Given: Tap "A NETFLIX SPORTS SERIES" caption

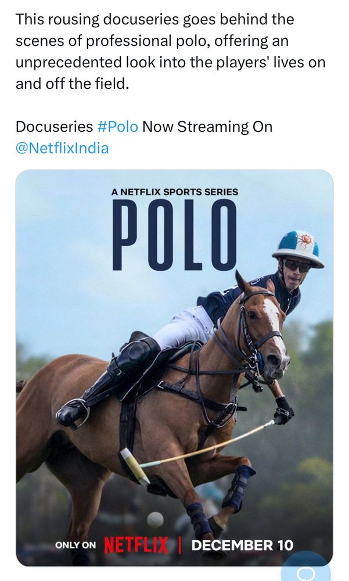Looking at the screenshot, I should coord(174,191).
